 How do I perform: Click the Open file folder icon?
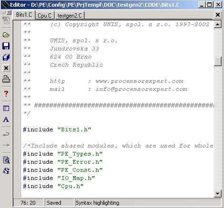[6, 35]
